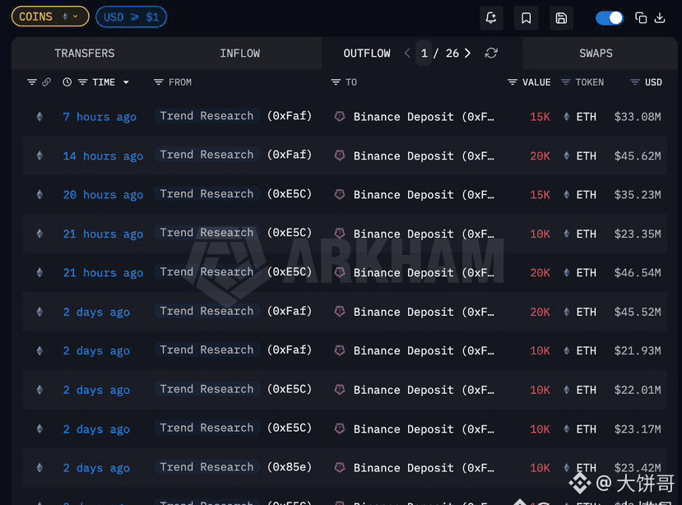Filter by FROM column
This screenshot has width=682, height=505.
(x=158, y=82)
